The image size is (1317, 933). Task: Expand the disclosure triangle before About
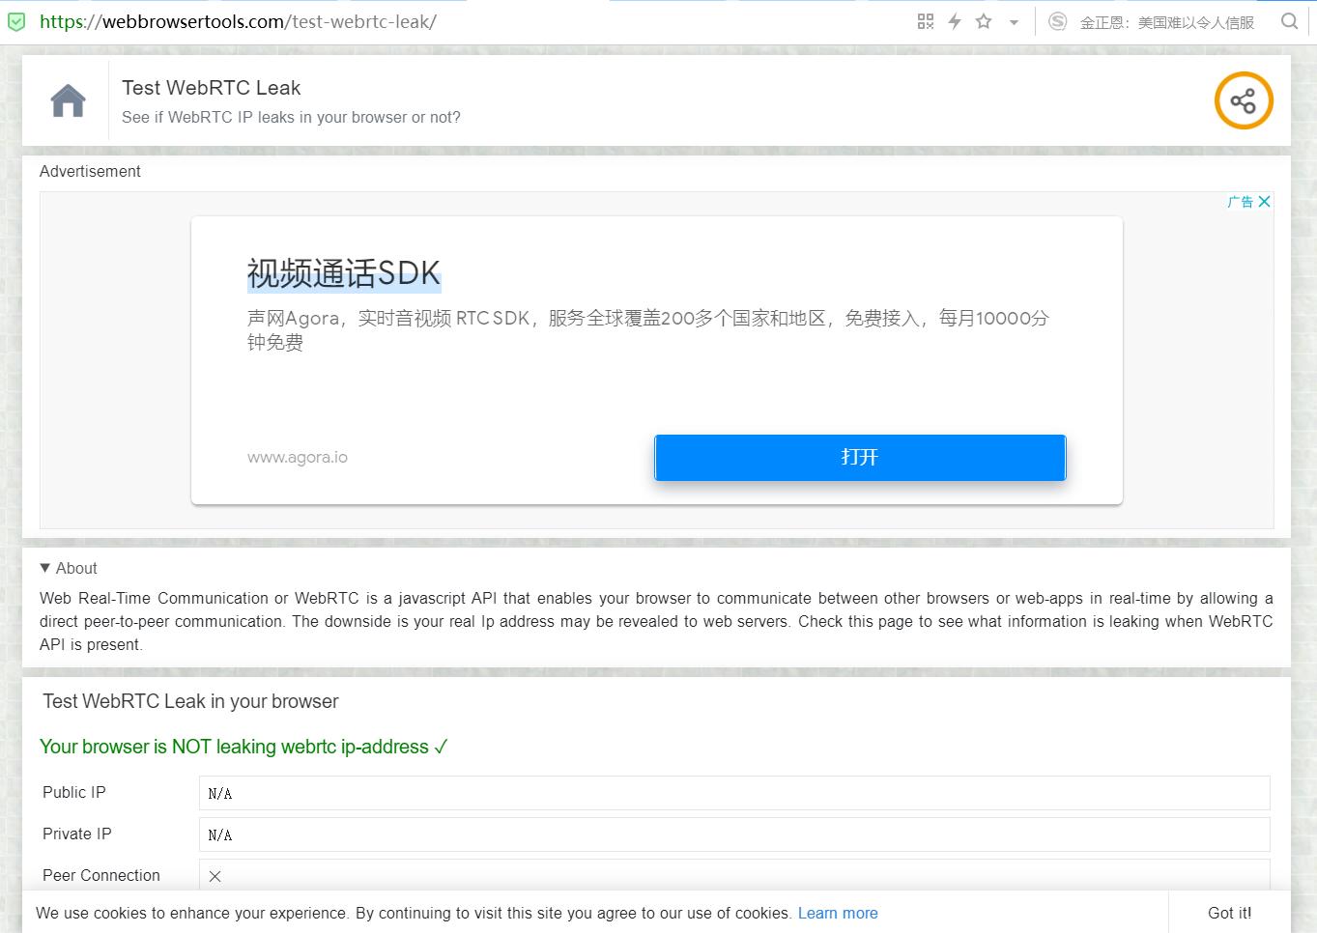(43, 568)
